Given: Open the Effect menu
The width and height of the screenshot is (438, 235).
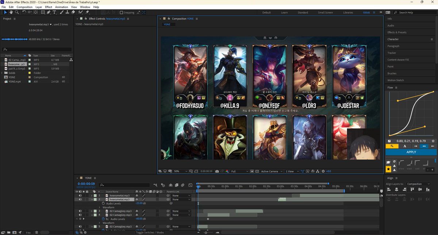Looking at the screenshot, I should click(x=49, y=7).
